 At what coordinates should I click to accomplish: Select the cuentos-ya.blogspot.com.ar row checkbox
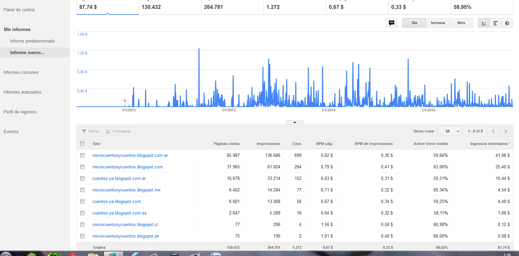click(83, 178)
